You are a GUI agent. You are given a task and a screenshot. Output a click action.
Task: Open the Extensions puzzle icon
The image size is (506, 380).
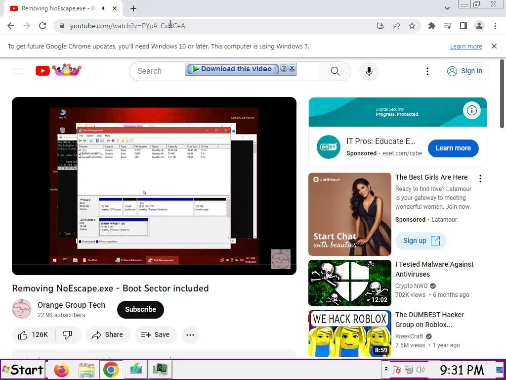tap(432, 26)
